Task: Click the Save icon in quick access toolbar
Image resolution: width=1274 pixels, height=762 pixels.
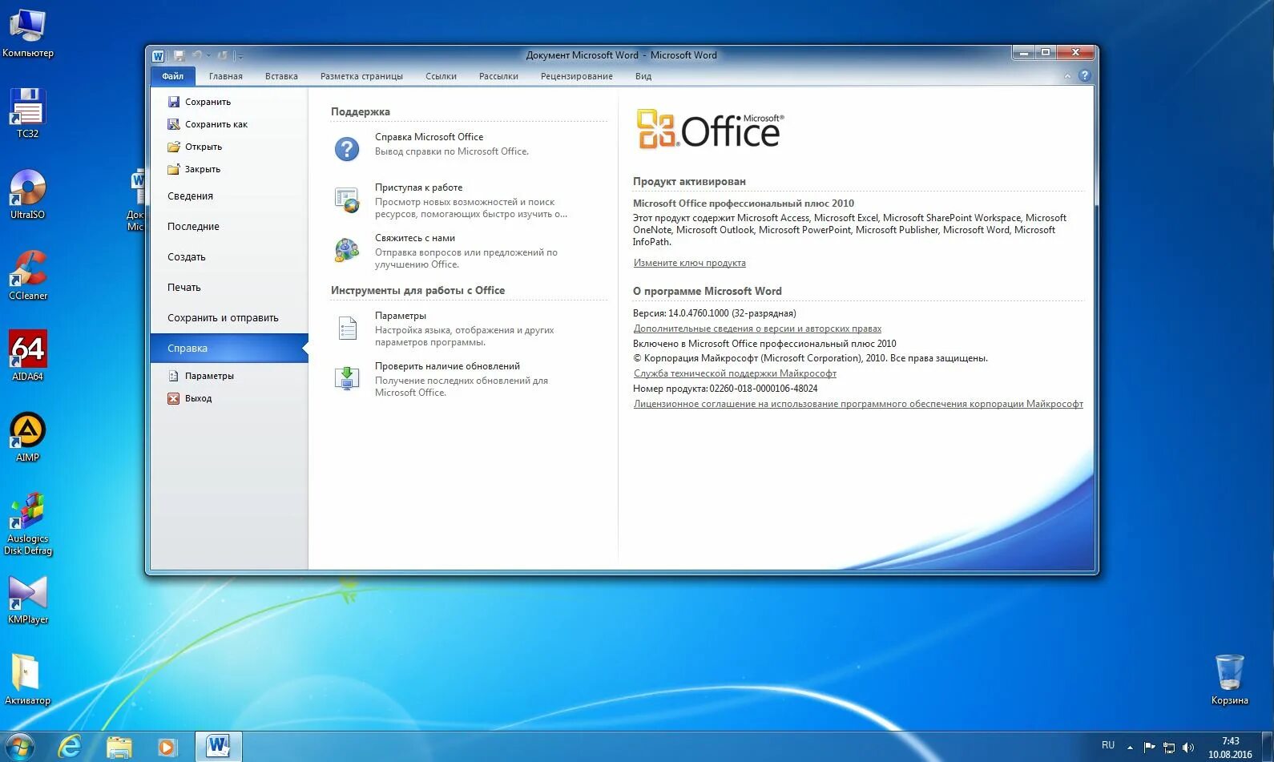Action: point(179,55)
